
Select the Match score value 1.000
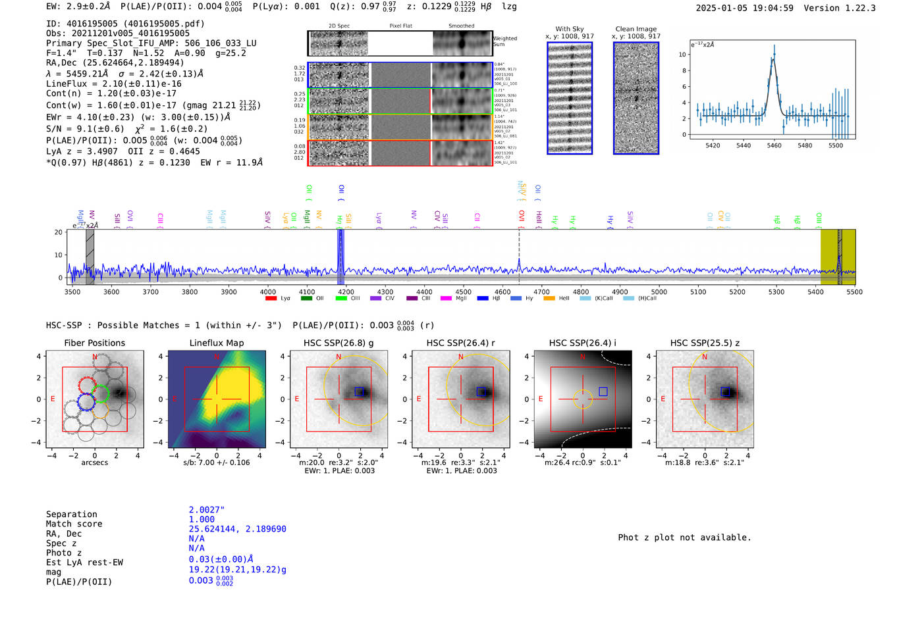(202, 519)
